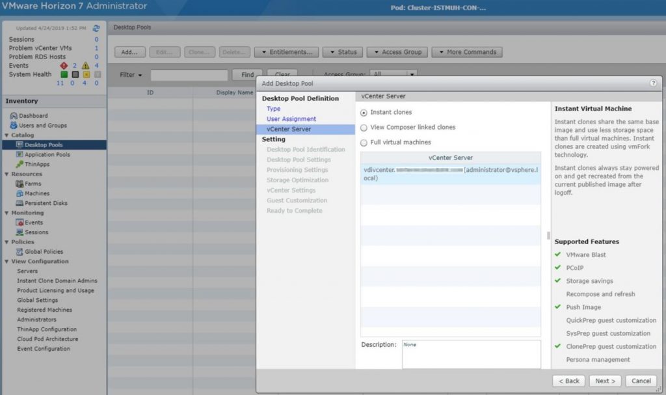Open Cloud Pod Architecture
The height and width of the screenshot is (395, 666).
[47, 339]
